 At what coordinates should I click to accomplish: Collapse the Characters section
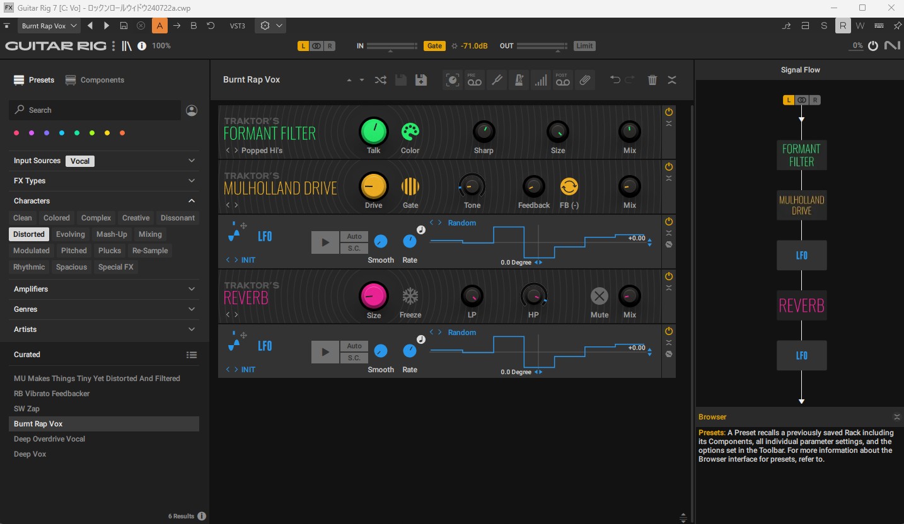[x=192, y=201]
